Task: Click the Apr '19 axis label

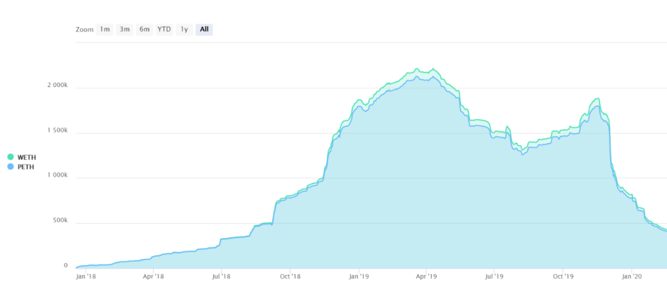Action: click(426, 276)
